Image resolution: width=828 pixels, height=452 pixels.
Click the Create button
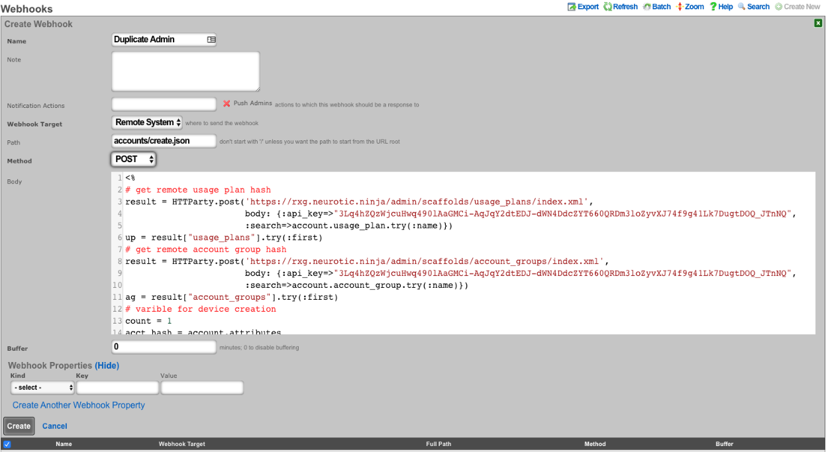(x=19, y=426)
